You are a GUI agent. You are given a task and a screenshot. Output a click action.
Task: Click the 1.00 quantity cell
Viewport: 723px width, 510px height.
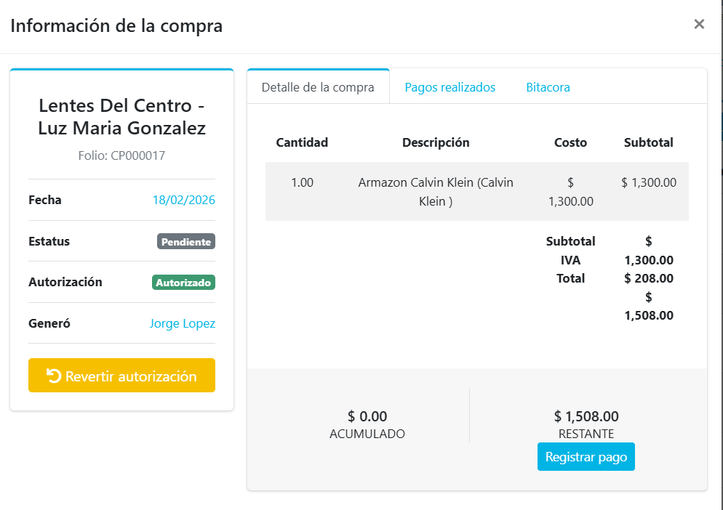[302, 182]
